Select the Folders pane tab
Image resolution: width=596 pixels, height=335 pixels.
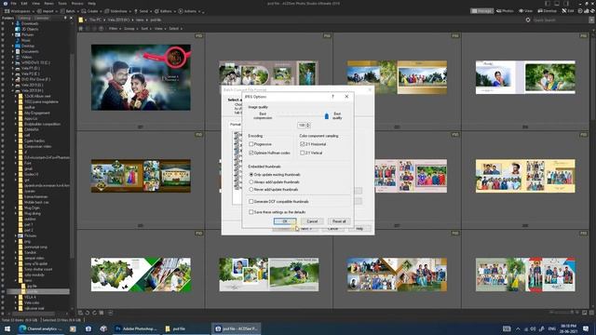(x=8, y=18)
